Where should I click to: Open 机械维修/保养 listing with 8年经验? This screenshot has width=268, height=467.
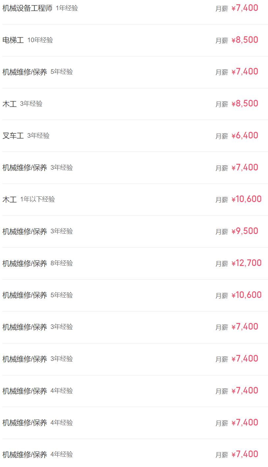[25, 263]
